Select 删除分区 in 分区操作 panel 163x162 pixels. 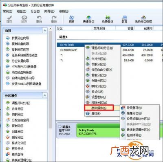point(14,137)
